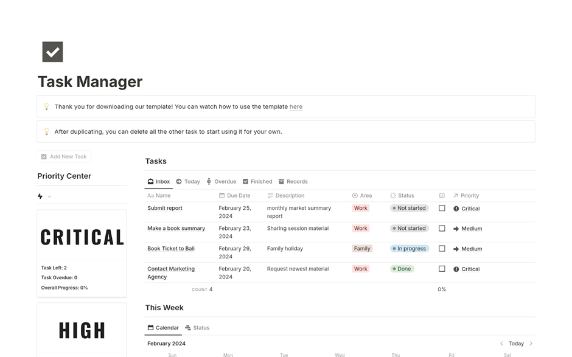This screenshot has height=357, width=572.
Task: Click the February 23, 2024 due date
Action: (x=234, y=232)
